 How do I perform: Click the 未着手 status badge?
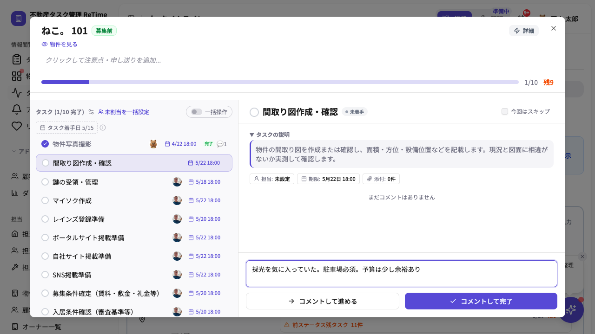pos(355,112)
